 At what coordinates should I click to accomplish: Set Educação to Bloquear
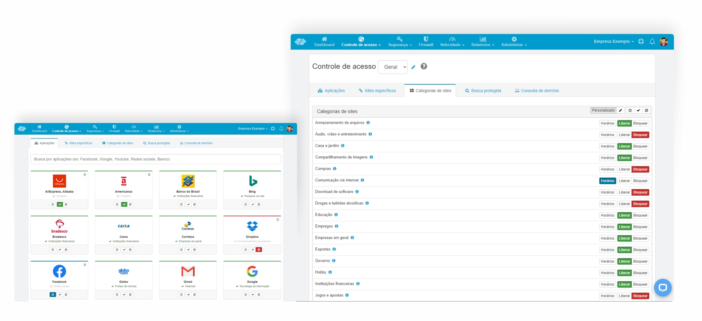tap(640, 216)
